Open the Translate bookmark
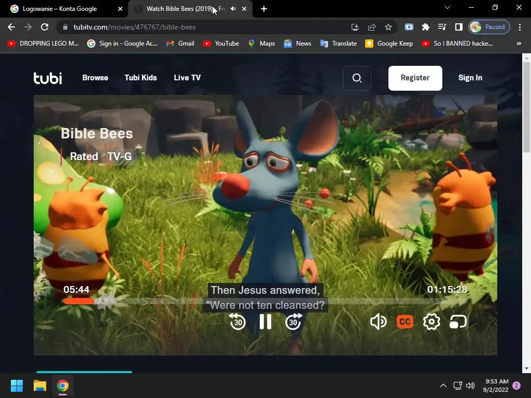 click(x=338, y=44)
